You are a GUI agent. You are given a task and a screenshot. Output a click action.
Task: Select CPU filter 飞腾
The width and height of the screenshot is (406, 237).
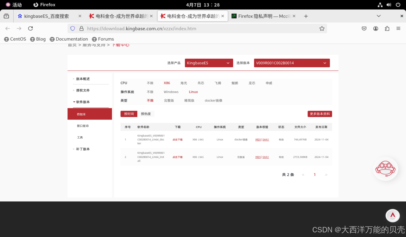coord(218,83)
